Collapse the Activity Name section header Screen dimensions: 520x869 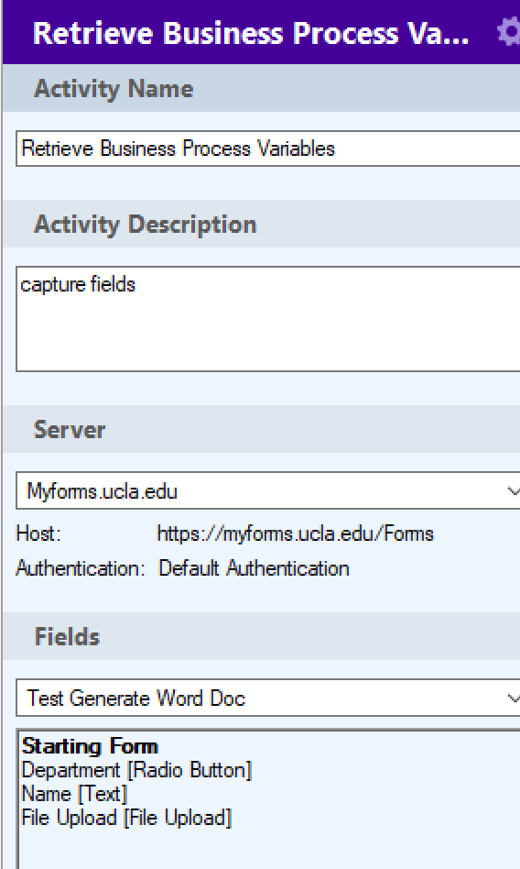tap(262, 89)
